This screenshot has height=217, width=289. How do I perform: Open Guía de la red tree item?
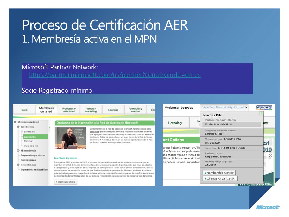point(31,146)
